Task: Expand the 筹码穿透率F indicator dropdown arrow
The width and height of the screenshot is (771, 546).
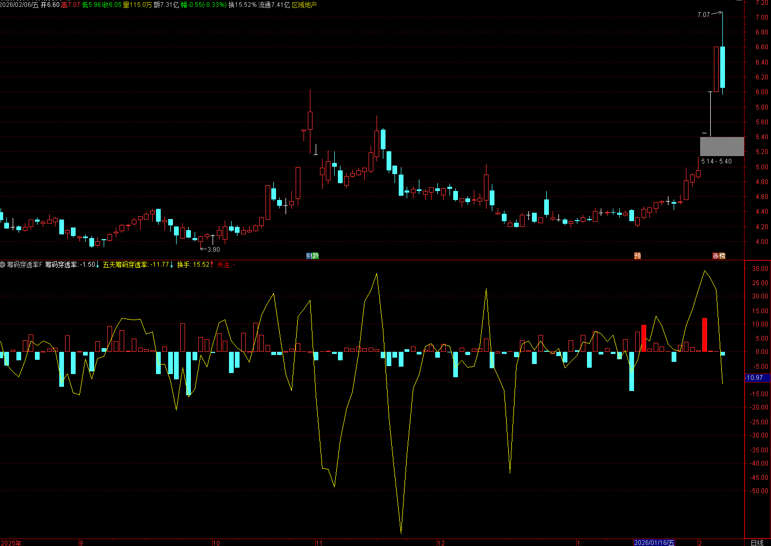Action: click(x=3, y=265)
